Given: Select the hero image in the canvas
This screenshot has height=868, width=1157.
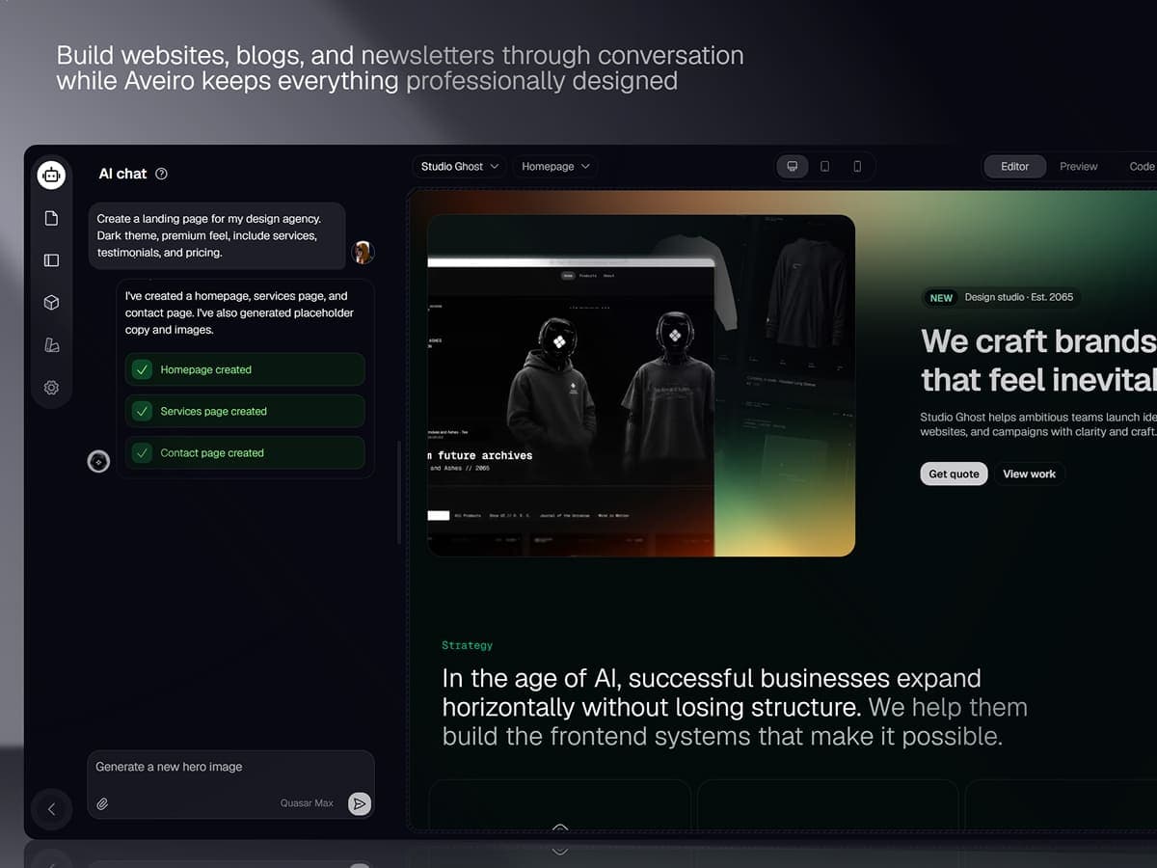Looking at the screenshot, I should [x=641, y=386].
